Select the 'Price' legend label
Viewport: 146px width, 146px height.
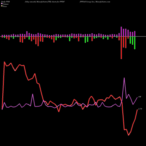(5, 6)
